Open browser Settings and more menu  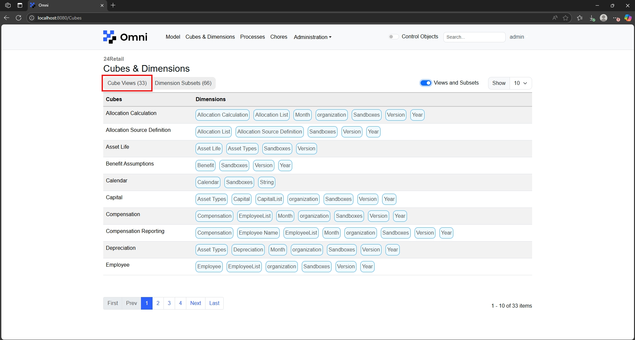tap(616, 18)
